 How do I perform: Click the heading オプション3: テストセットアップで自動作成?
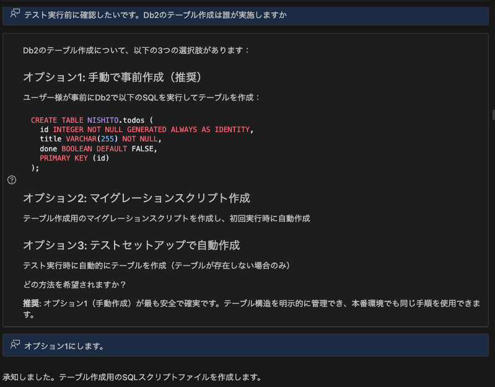[131, 245]
